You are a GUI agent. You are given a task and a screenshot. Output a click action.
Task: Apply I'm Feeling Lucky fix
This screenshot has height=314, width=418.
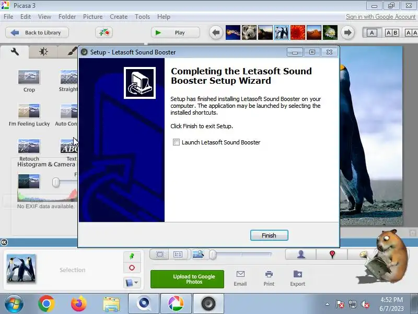click(x=29, y=111)
